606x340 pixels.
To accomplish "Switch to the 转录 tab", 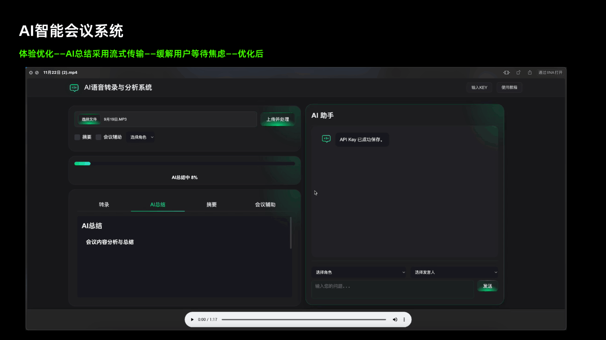I will click(104, 205).
